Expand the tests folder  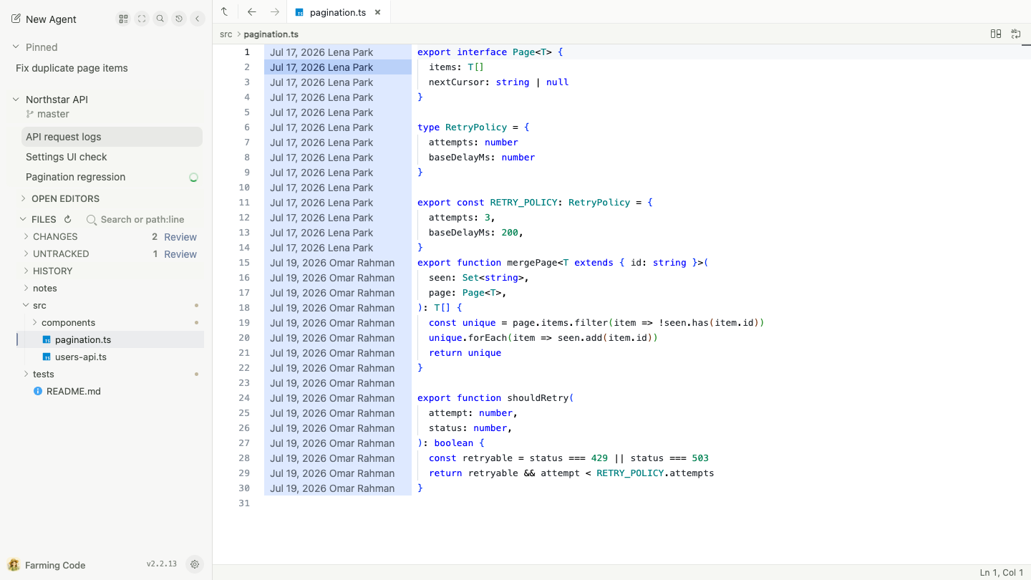[x=26, y=374]
